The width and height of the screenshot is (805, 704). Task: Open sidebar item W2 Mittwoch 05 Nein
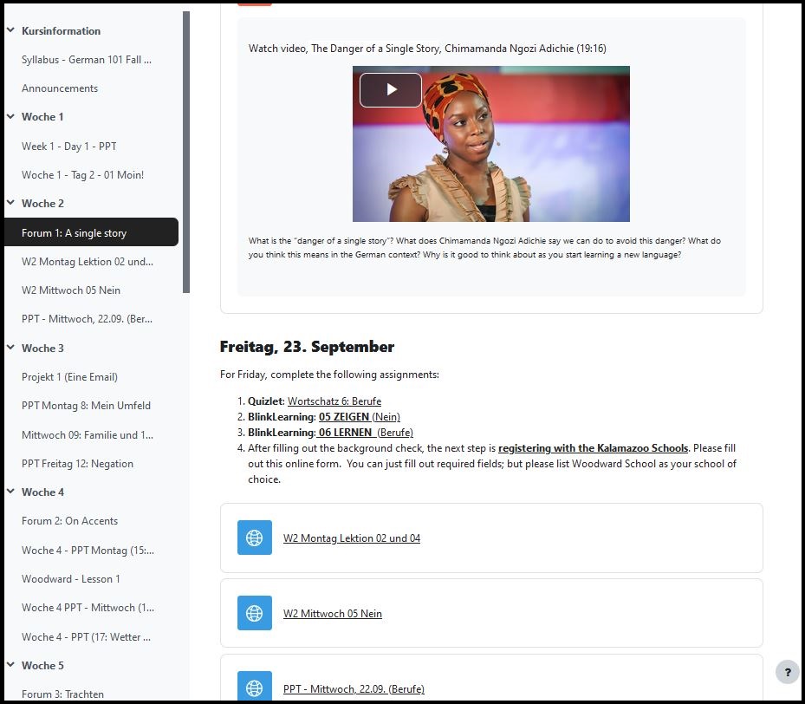71,290
